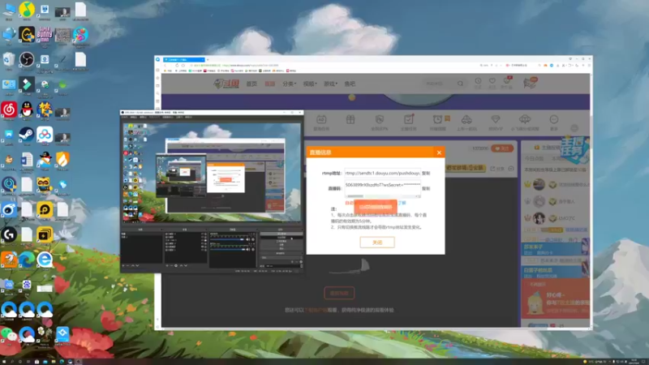Screen dimensions: 649x365
Task: Open the 游戏 dropdown in the Douyu nav
Action: [x=330, y=84]
